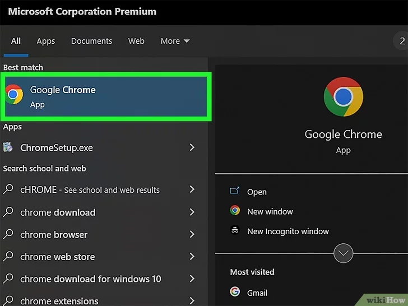The image size is (408, 306).
Task: Select the 'chrome browser' suggestion
Action: click(x=104, y=234)
